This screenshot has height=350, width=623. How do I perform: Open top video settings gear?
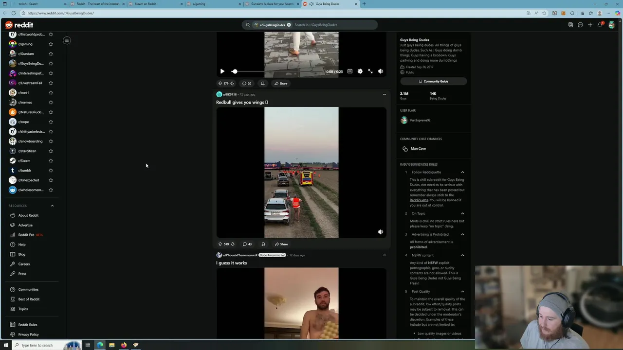(x=360, y=71)
